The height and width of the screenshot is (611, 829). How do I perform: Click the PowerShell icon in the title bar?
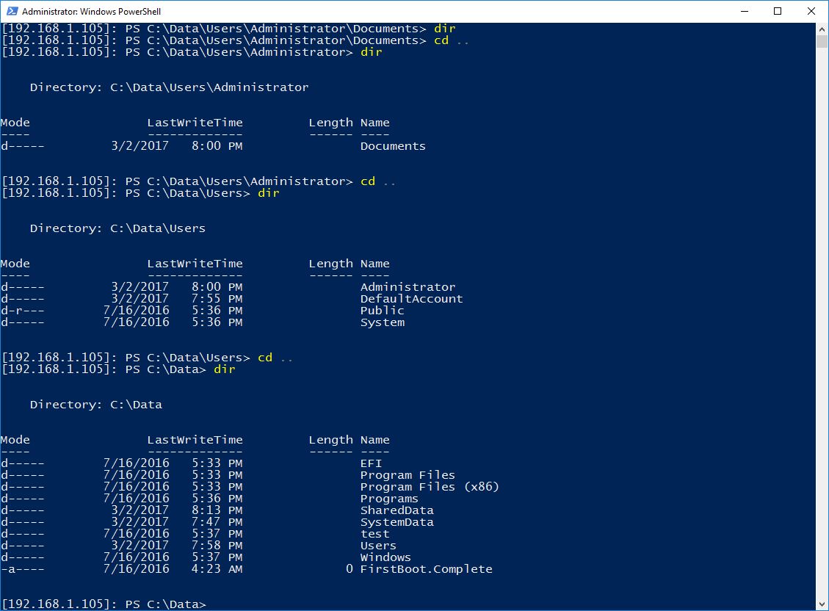click(12, 11)
